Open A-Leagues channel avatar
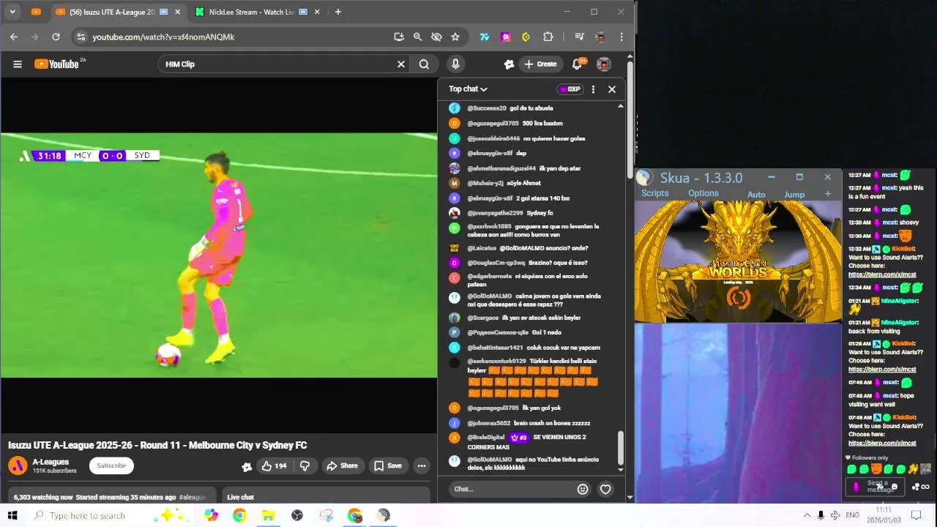 point(18,466)
